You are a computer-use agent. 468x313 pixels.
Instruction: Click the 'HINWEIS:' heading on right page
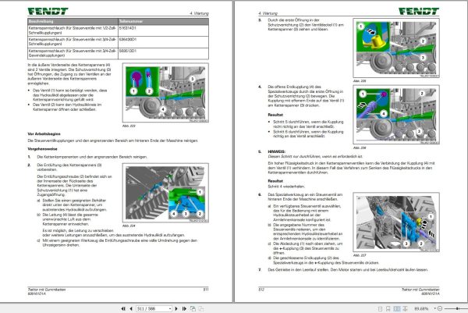(x=276, y=151)
